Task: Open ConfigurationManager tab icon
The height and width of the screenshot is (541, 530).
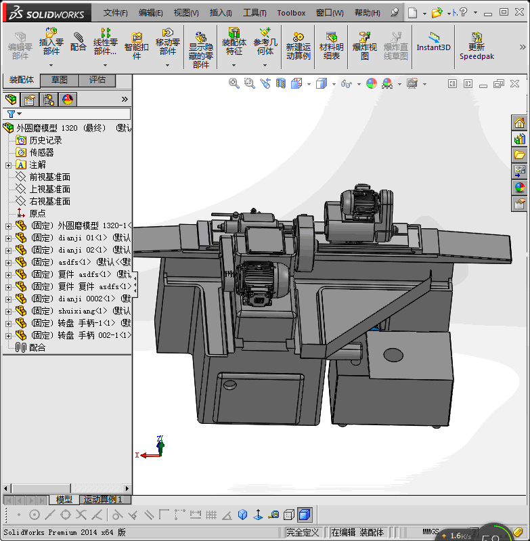Action: click(49, 100)
